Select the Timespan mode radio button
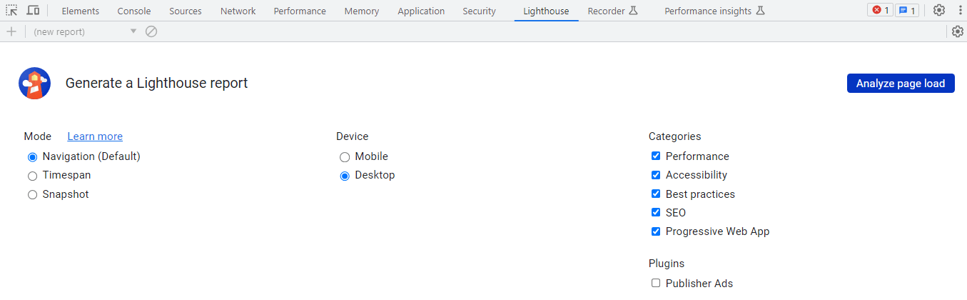This screenshot has width=967, height=300. click(32, 176)
